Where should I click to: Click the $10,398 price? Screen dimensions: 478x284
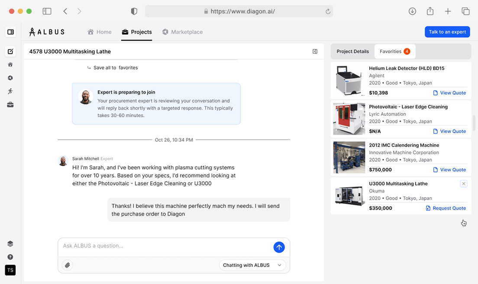point(378,93)
